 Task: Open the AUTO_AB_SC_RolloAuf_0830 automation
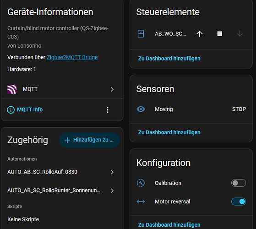point(42,172)
